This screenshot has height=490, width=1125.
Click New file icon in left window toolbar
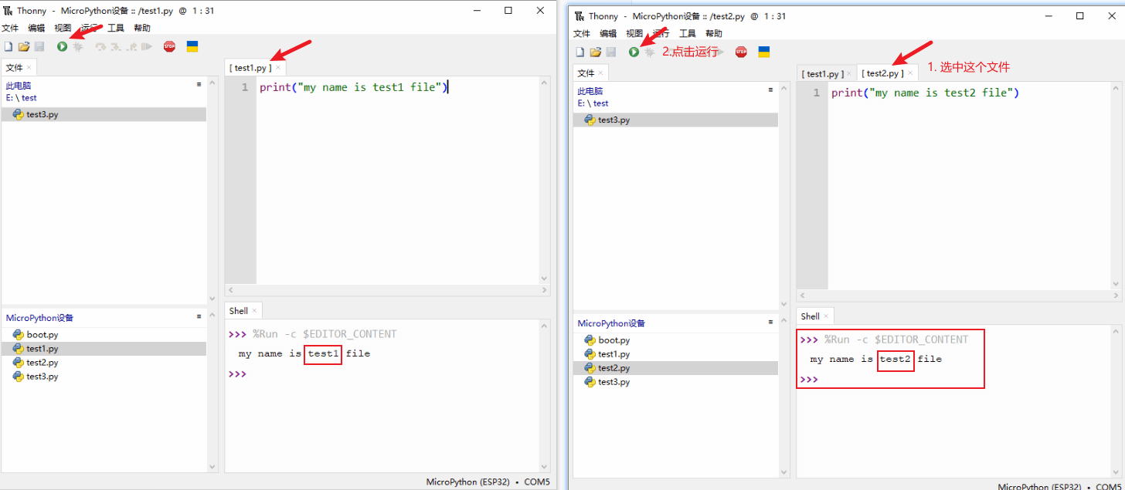point(8,46)
